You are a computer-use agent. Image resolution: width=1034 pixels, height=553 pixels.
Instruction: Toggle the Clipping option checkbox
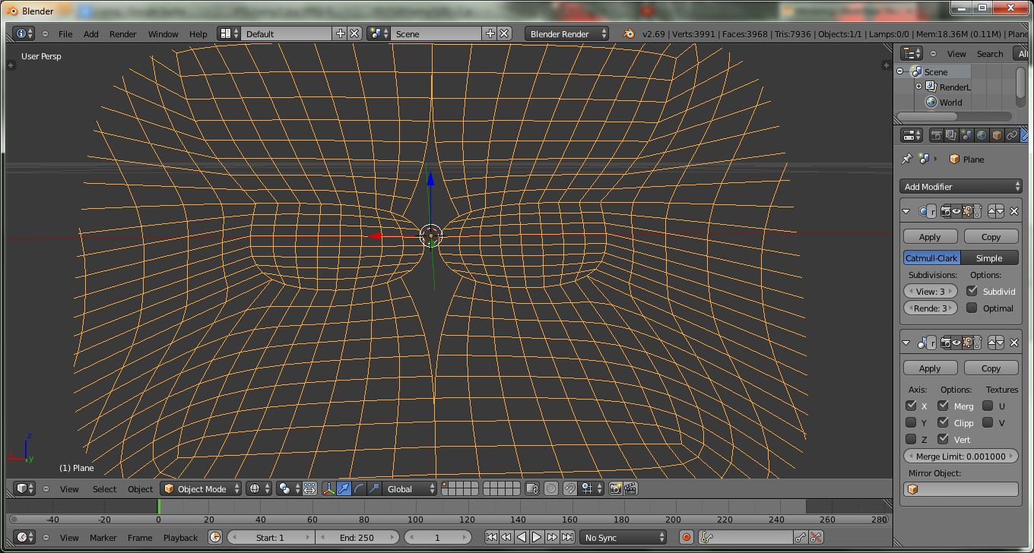tap(943, 422)
